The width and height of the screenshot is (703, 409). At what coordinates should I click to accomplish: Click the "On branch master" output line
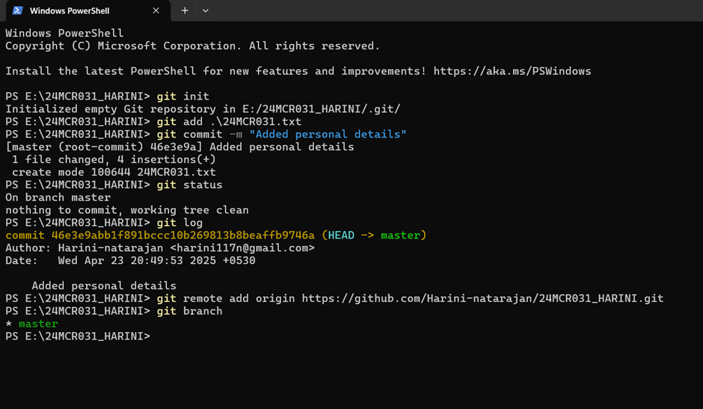point(58,198)
